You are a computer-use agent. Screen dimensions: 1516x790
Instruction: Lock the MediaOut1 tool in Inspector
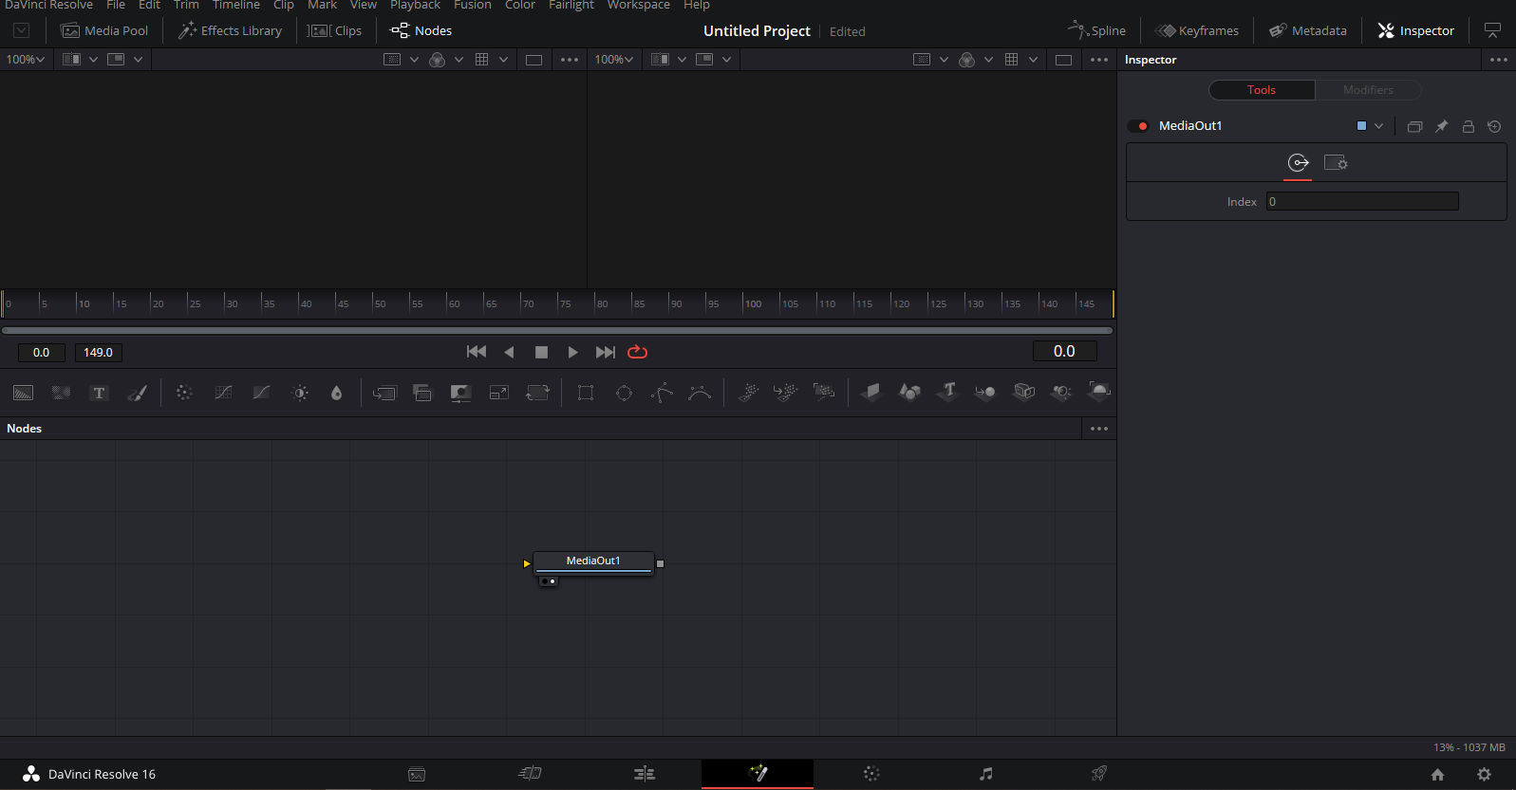(1468, 126)
